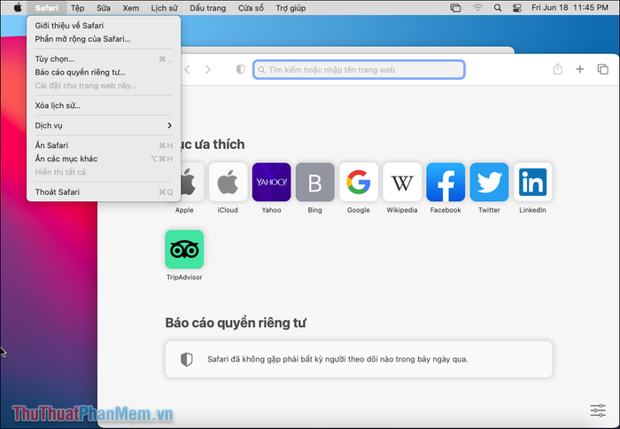The image size is (620, 429).
Task: Add a new tab with plus icon
Action: (x=579, y=69)
